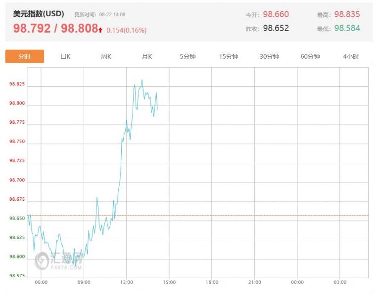380x296 pixels.
Task: Click the 最低 value 98.584
Action: (347, 28)
